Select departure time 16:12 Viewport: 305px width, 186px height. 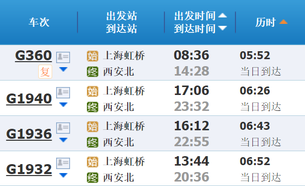pos(191,126)
